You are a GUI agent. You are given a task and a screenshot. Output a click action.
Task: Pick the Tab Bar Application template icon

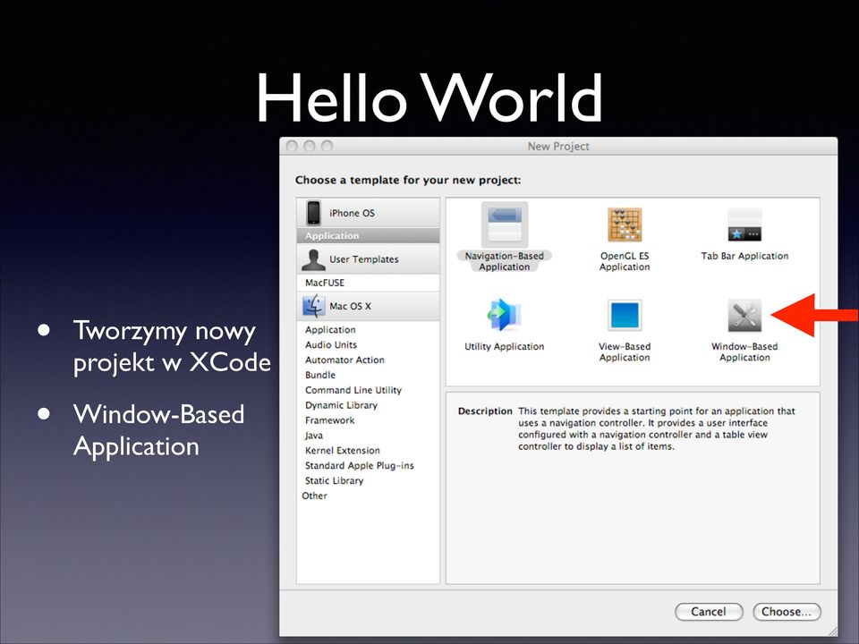(x=744, y=225)
